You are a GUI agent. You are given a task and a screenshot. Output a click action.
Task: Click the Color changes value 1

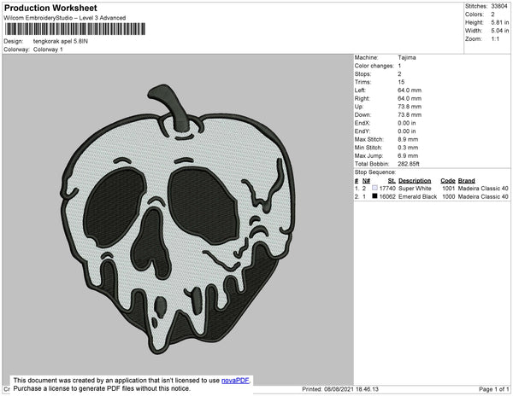pos(399,66)
